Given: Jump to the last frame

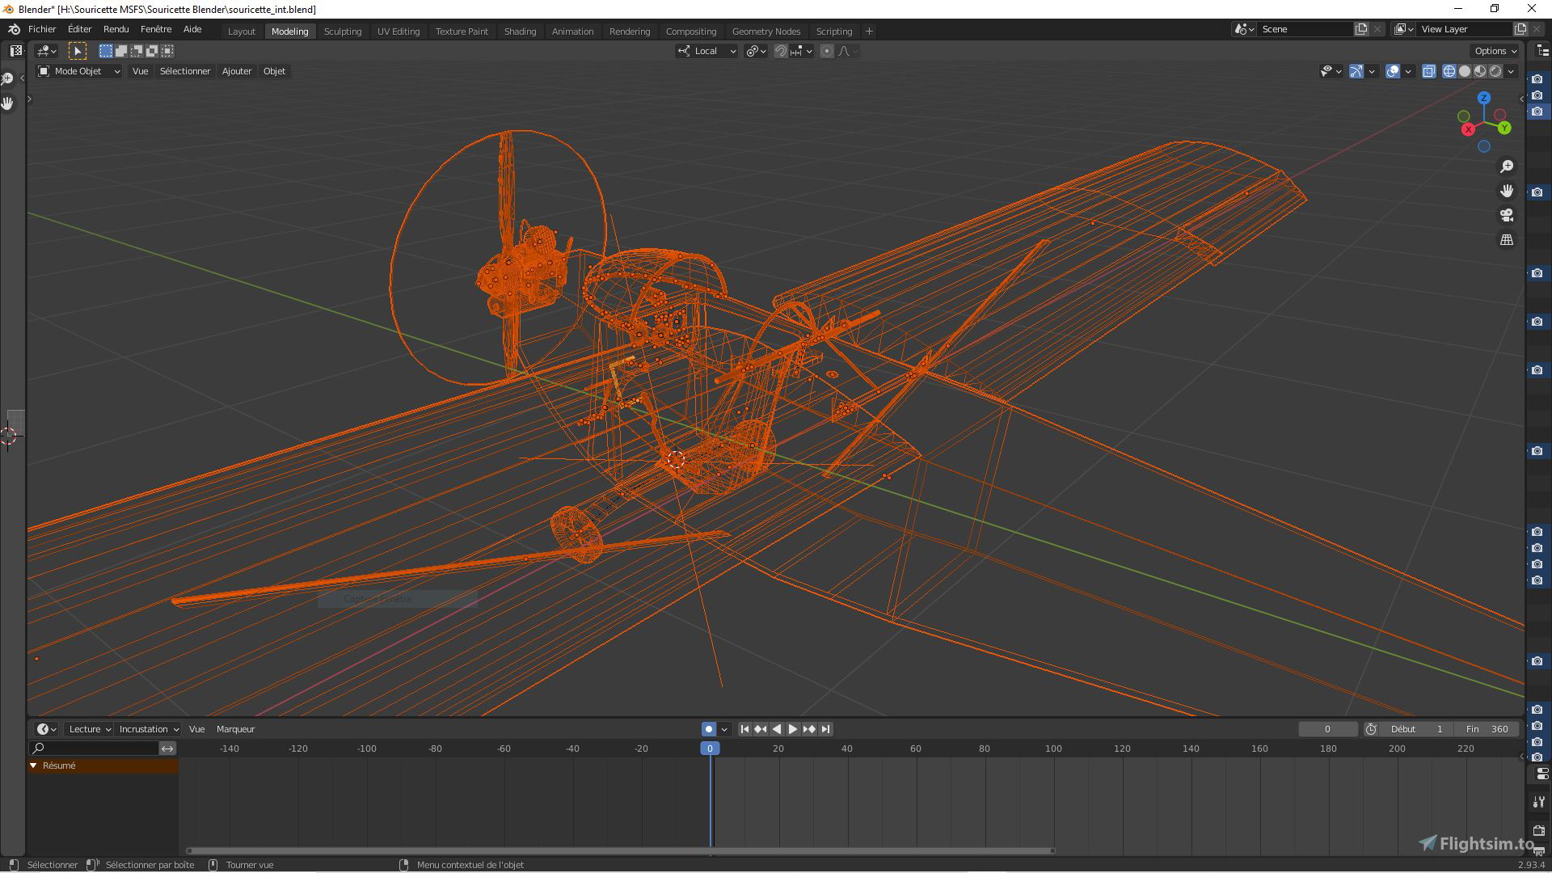Looking at the screenshot, I should 825,729.
